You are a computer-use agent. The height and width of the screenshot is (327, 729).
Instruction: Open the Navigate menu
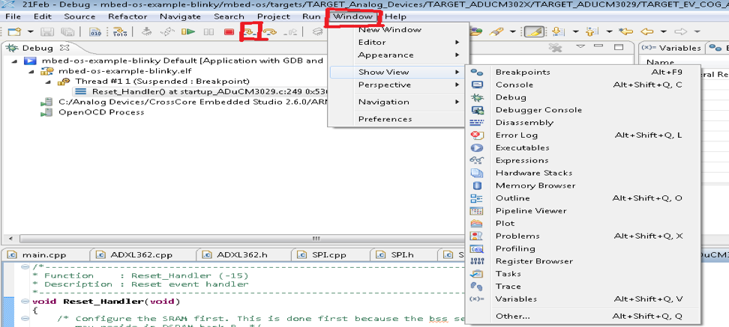[x=181, y=16]
